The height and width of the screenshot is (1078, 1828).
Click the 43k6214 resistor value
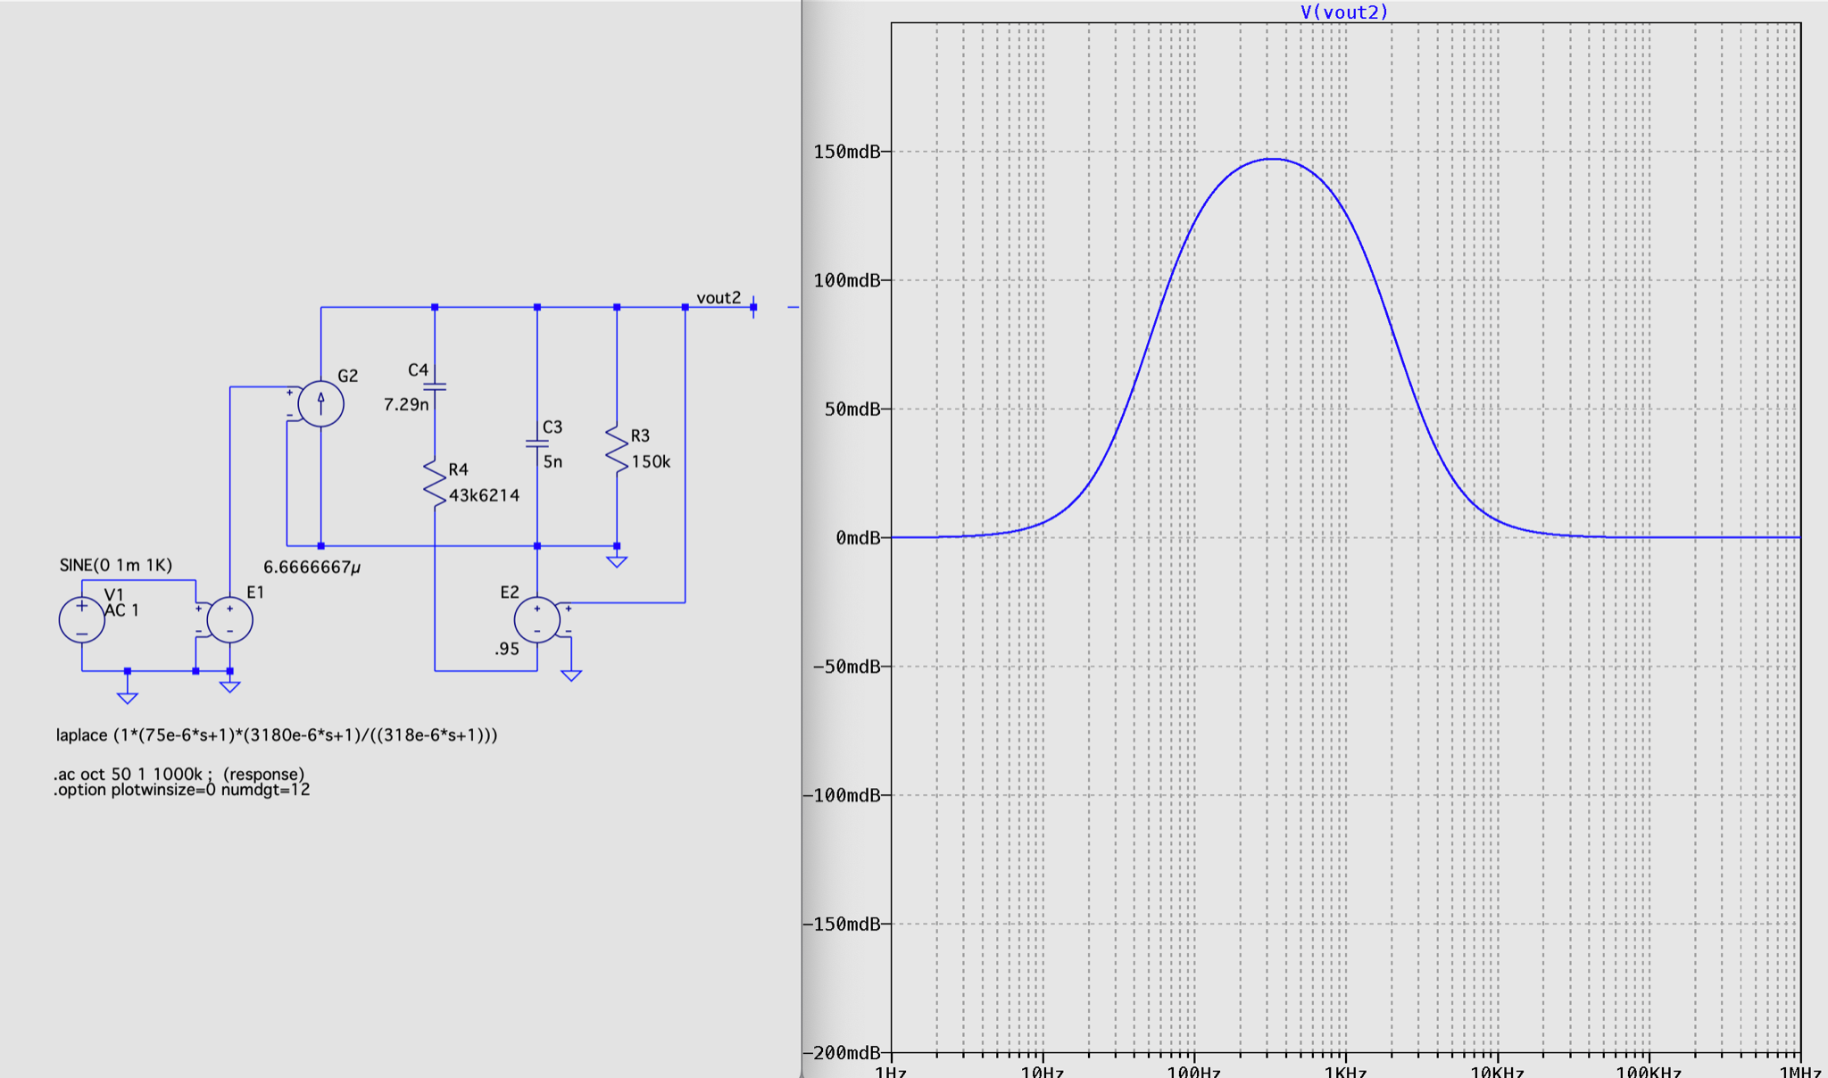[484, 495]
